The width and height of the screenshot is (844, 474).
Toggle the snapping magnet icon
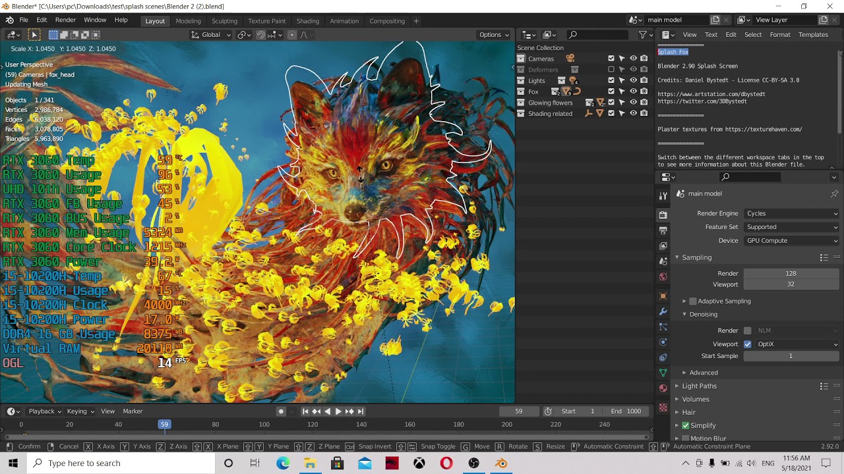tap(261, 35)
